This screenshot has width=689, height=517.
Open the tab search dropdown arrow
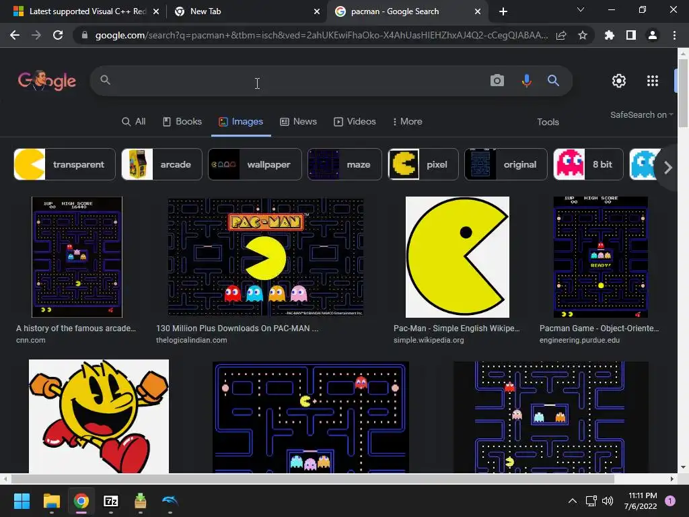tap(581, 9)
